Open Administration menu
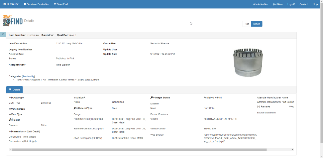Screen dimensions: 323x158 click(260, 4)
